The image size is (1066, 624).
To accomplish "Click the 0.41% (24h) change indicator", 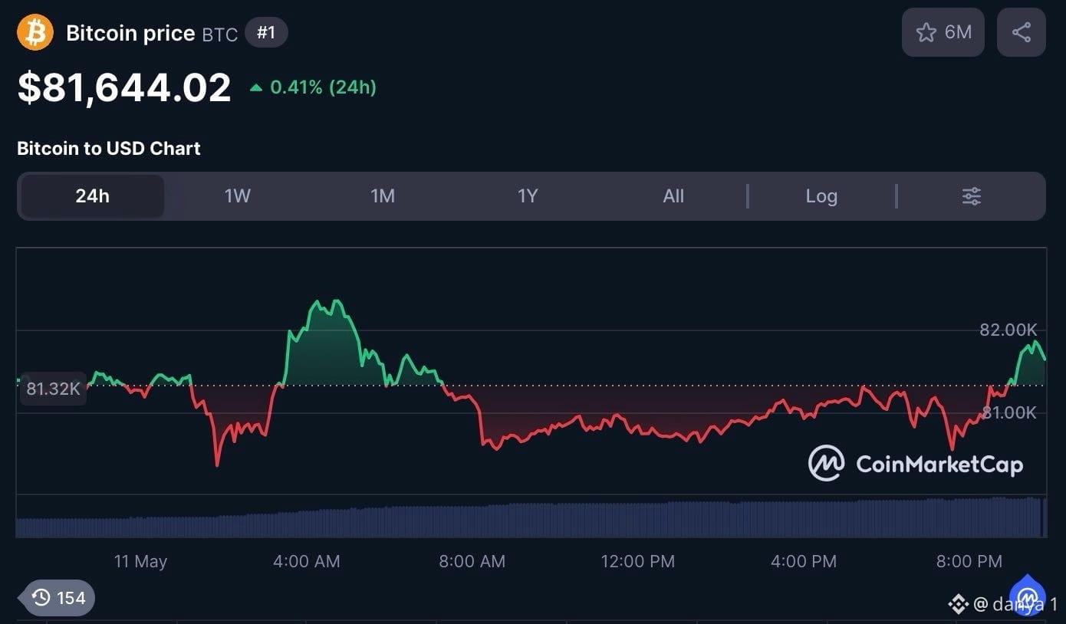I will click(313, 87).
